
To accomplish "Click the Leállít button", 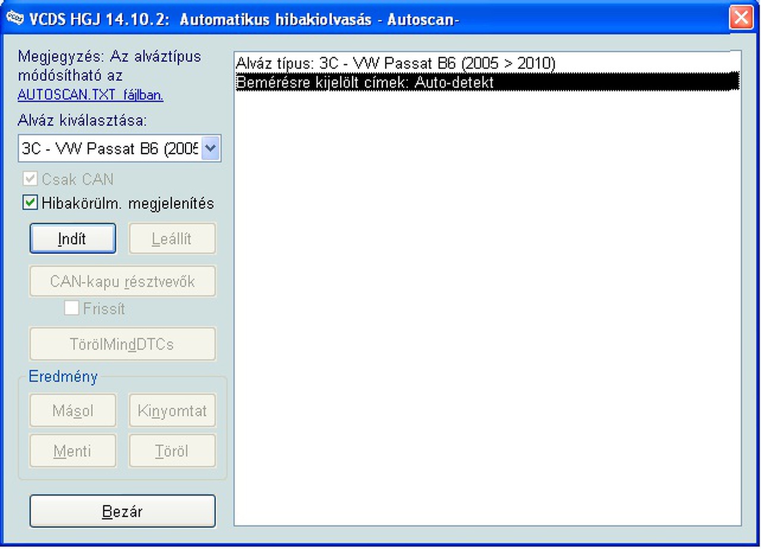I will (172, 239).
